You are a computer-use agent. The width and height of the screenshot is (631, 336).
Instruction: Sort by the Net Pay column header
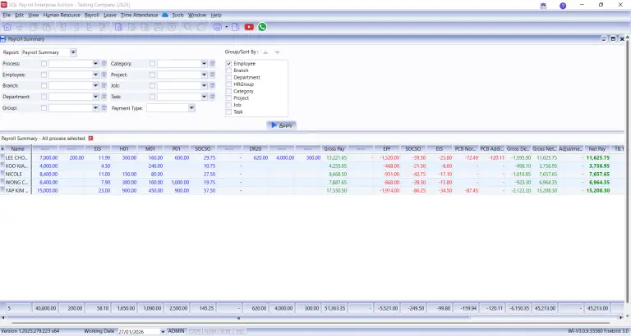pos(597,148)
